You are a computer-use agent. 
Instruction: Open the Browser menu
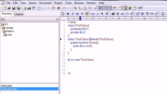click(79, 3)
